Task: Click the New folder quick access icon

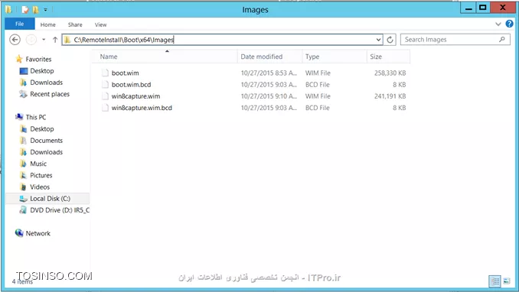Action: click(x=35, y=10)
